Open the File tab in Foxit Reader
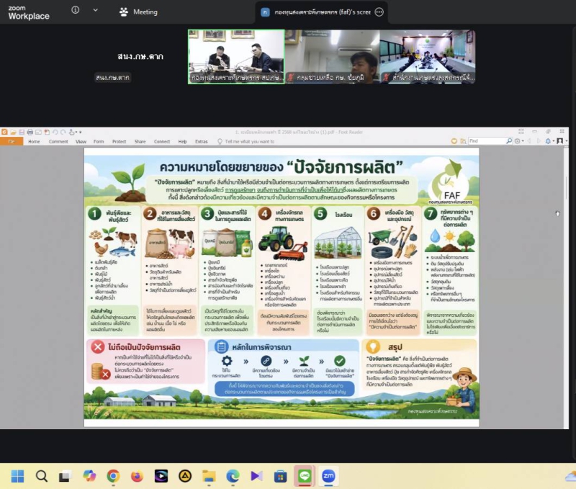The image size is (576, 489). click(x=12, y=141)
